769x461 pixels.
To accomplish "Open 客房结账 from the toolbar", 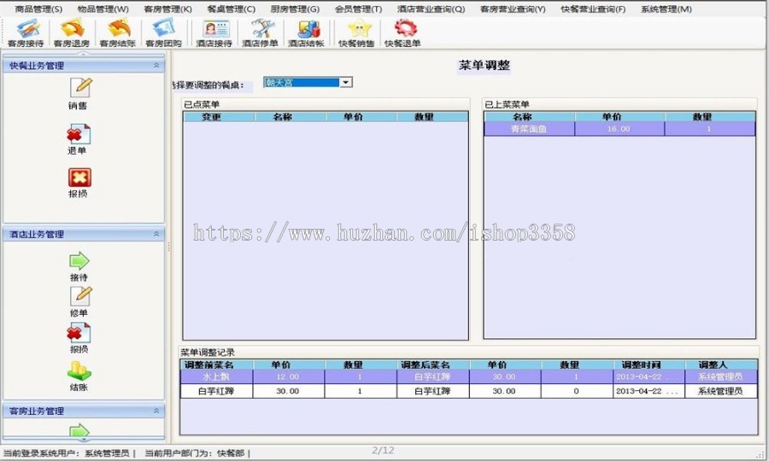I will pyautogui.click(x=118, y=32).
